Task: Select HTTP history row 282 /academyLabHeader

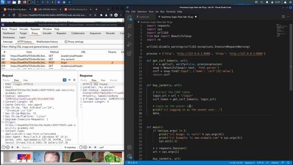Action: point(62,56)
